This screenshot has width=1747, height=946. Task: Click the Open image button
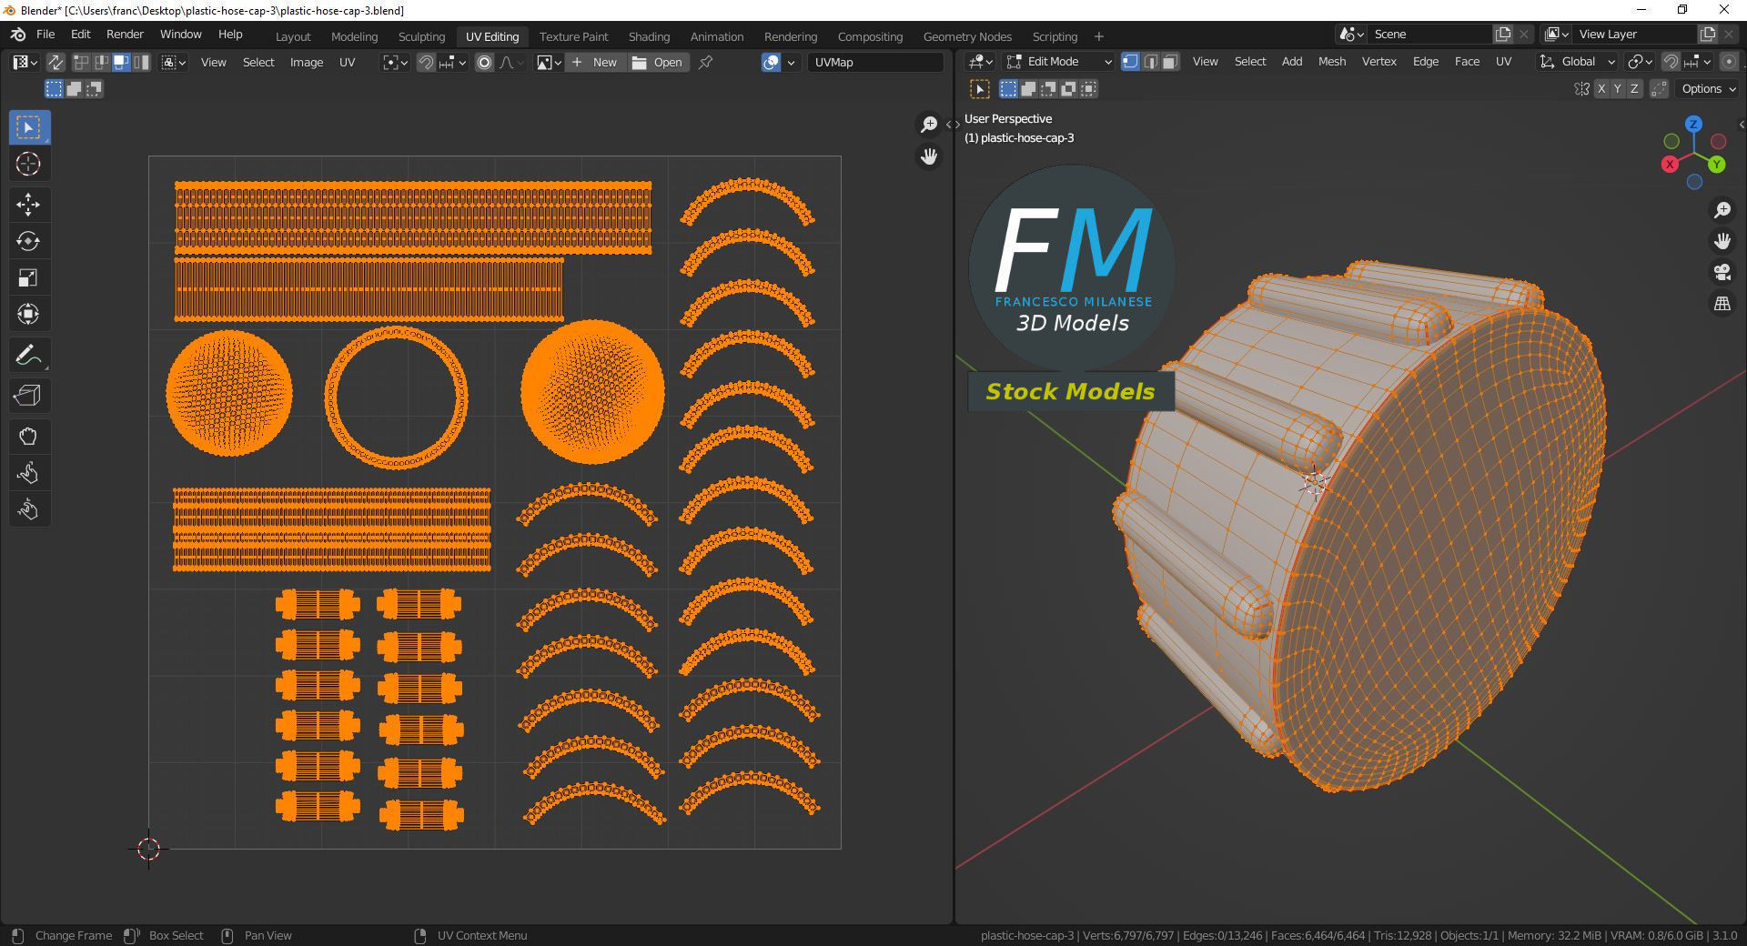(658, 62)
